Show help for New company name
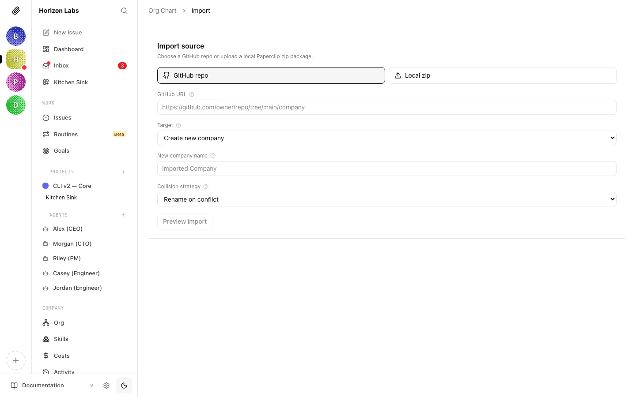 click(213, 156)
